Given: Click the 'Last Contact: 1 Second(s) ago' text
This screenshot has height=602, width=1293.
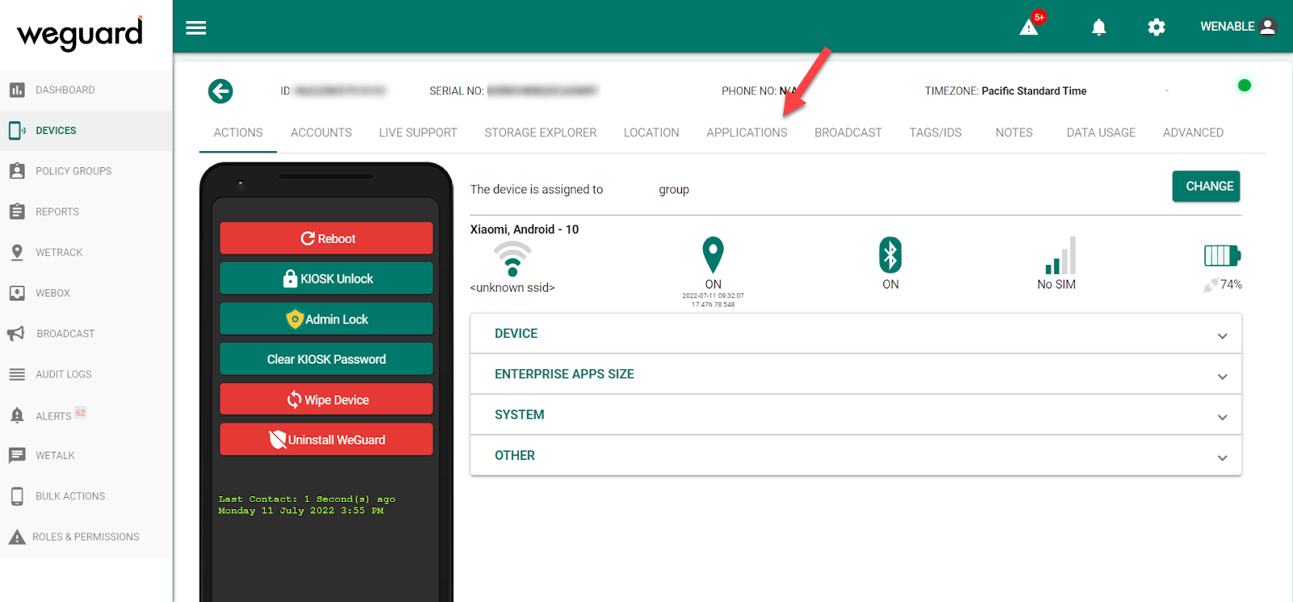Looking at the screenshot, I should [307, 499].
